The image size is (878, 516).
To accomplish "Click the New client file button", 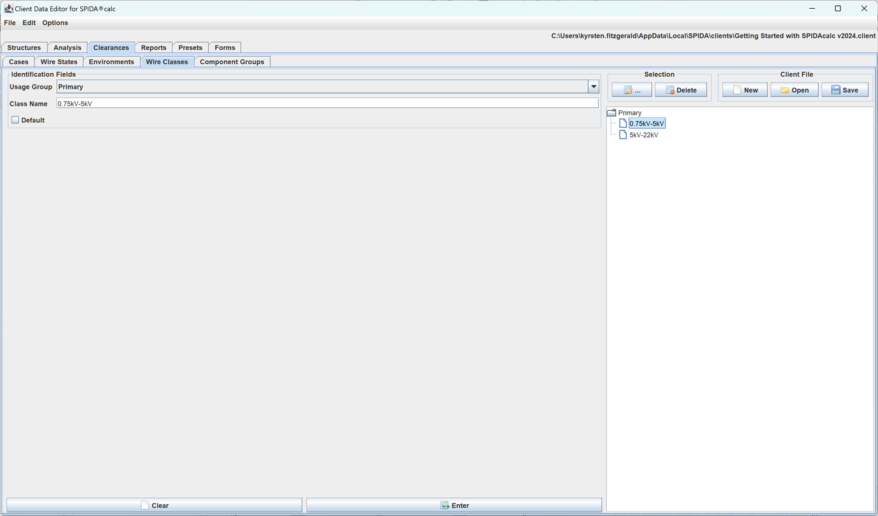I will pos(744,90).
